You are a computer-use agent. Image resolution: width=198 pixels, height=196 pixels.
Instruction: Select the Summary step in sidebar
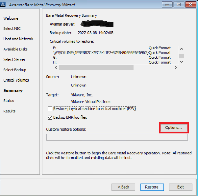13,90
